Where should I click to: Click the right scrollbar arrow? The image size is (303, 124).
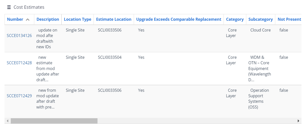pos(298,121)
